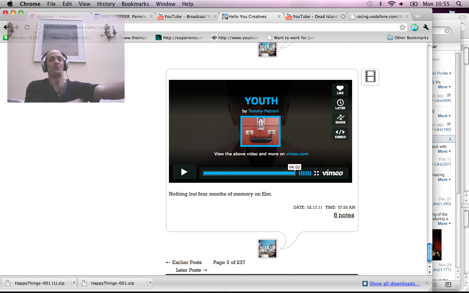Expand HappyThings-001.zip download options arrow
Screen dimensions: 469x293
(150, 283)
